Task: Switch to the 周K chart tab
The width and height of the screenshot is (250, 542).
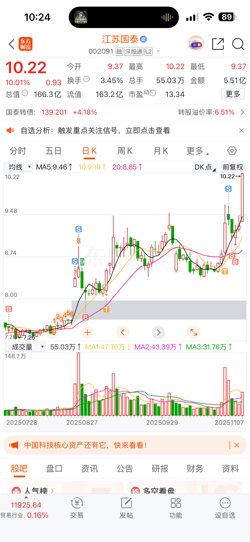Action: (125, 151)
